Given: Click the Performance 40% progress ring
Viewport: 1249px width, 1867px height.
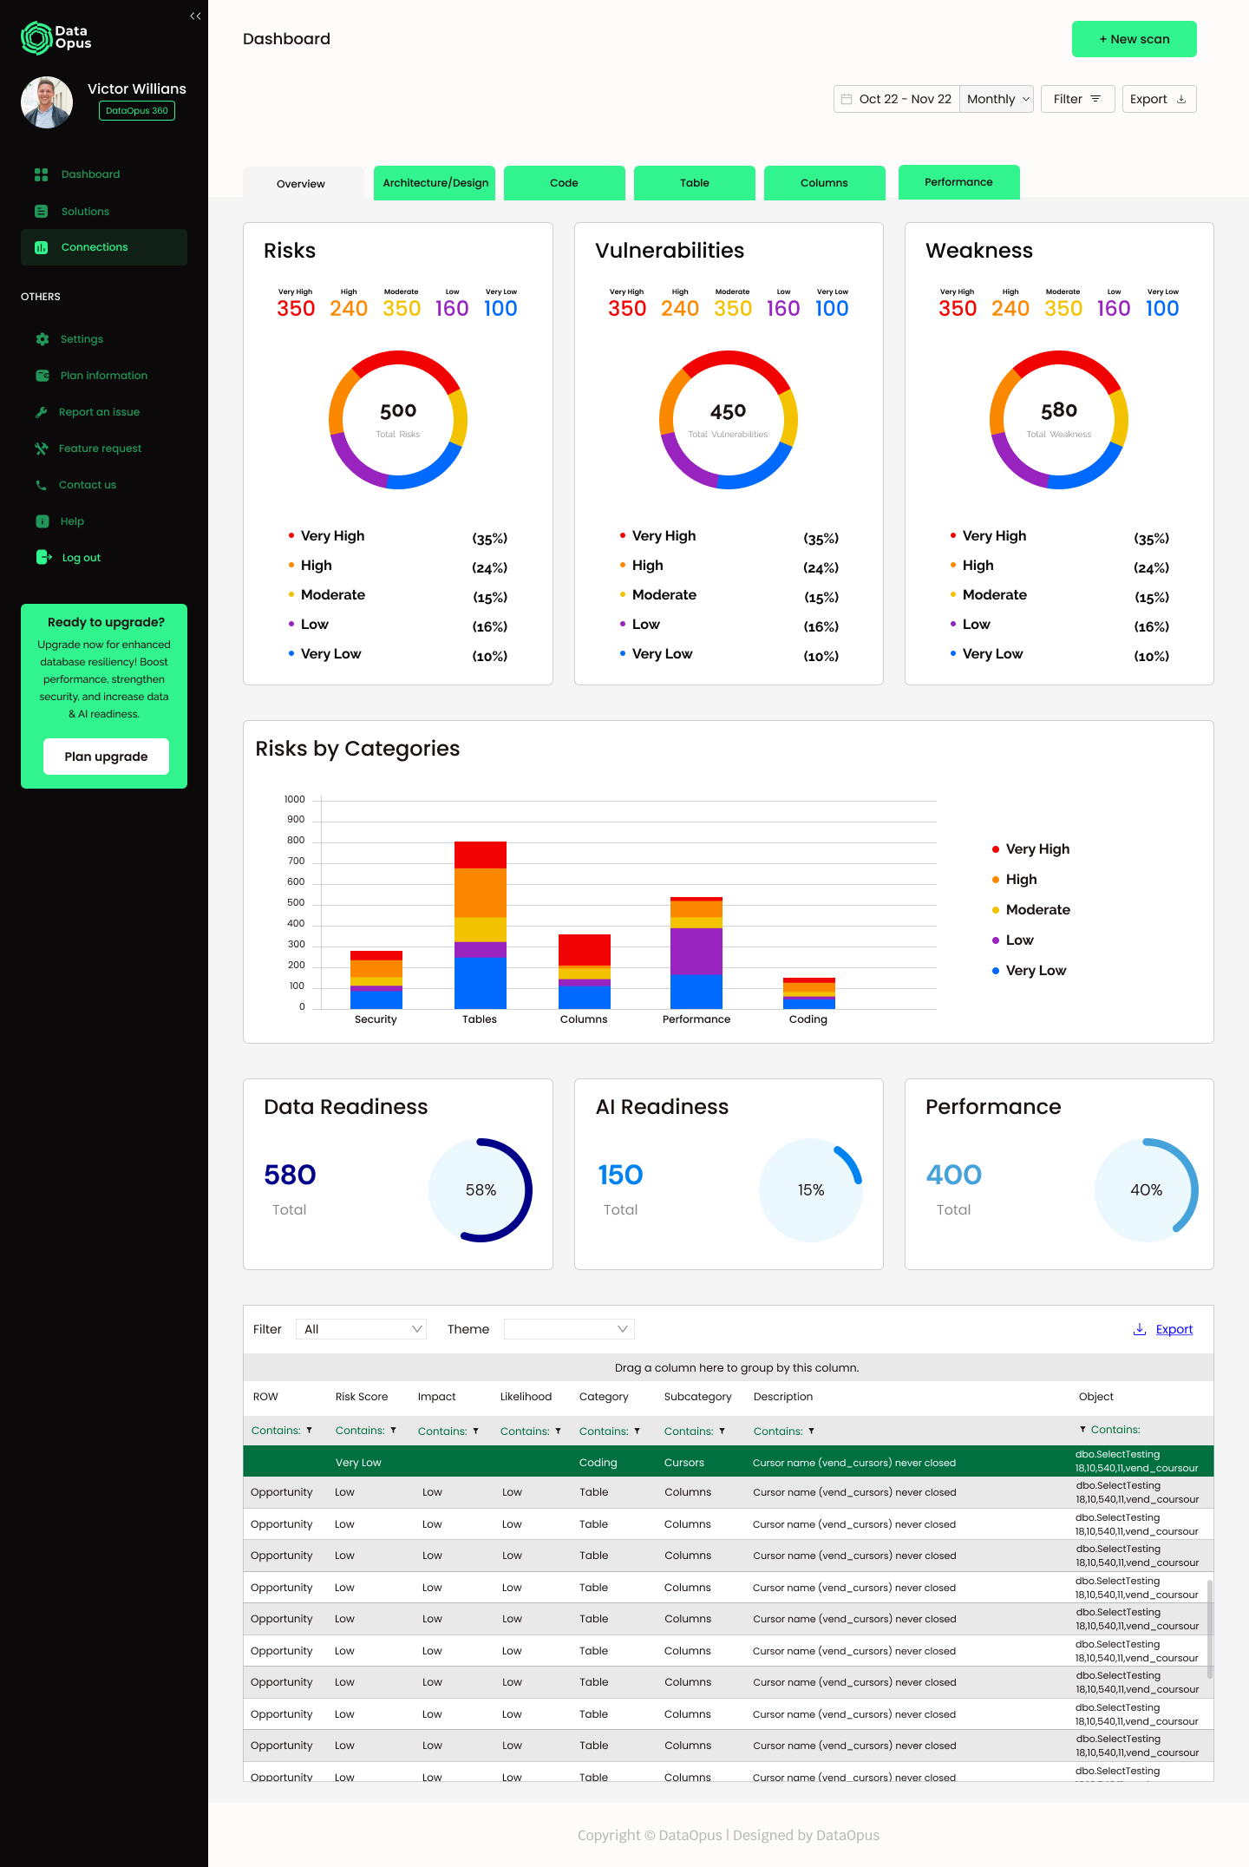Looking at the screenshot, I should (1147, 1190).
